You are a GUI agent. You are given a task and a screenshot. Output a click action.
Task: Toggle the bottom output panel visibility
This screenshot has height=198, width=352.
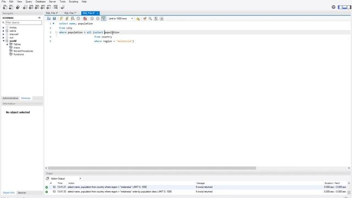coord(345,7)
